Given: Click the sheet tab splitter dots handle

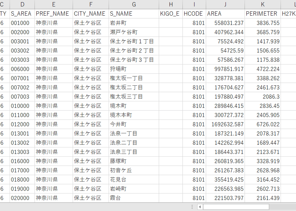Looking at the screenshot, I should pos(192,207).
